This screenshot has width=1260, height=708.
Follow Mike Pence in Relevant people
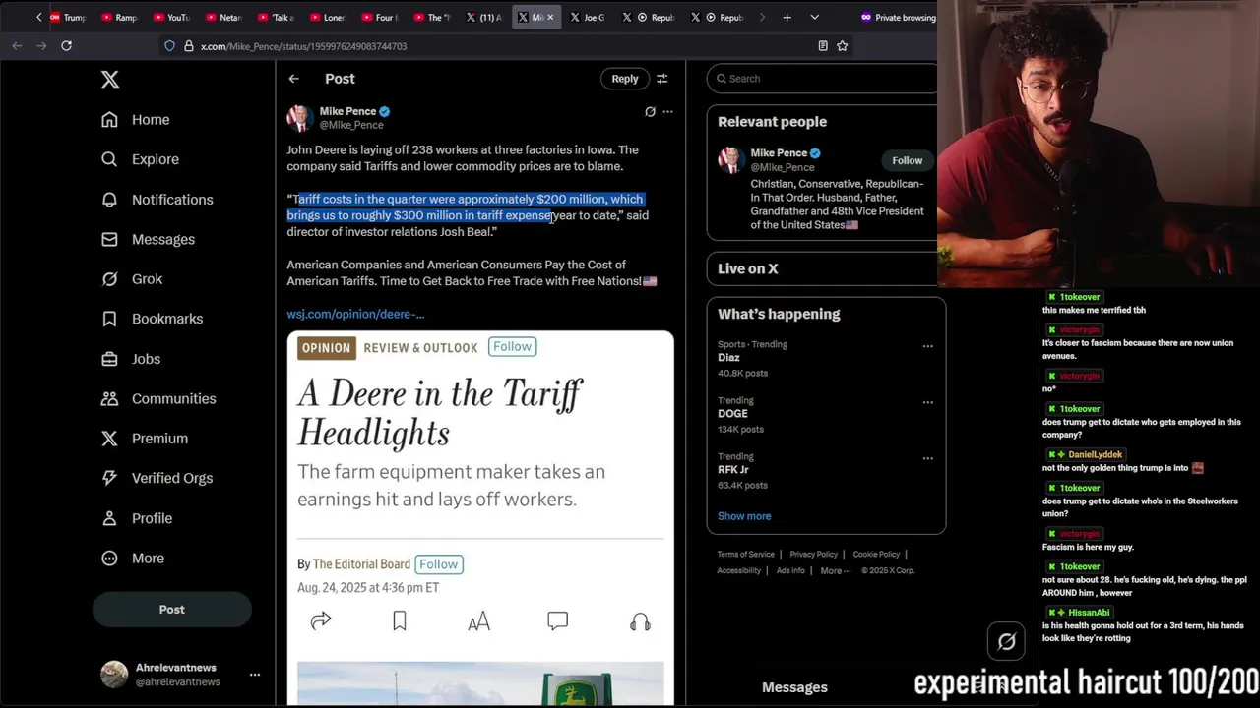click(x=908, y=160)
